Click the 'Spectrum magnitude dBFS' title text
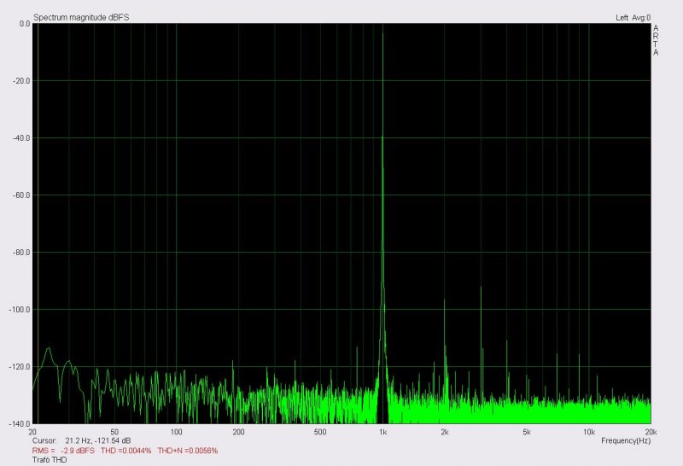This screenshot has width=683, height=466. (81, 17)
